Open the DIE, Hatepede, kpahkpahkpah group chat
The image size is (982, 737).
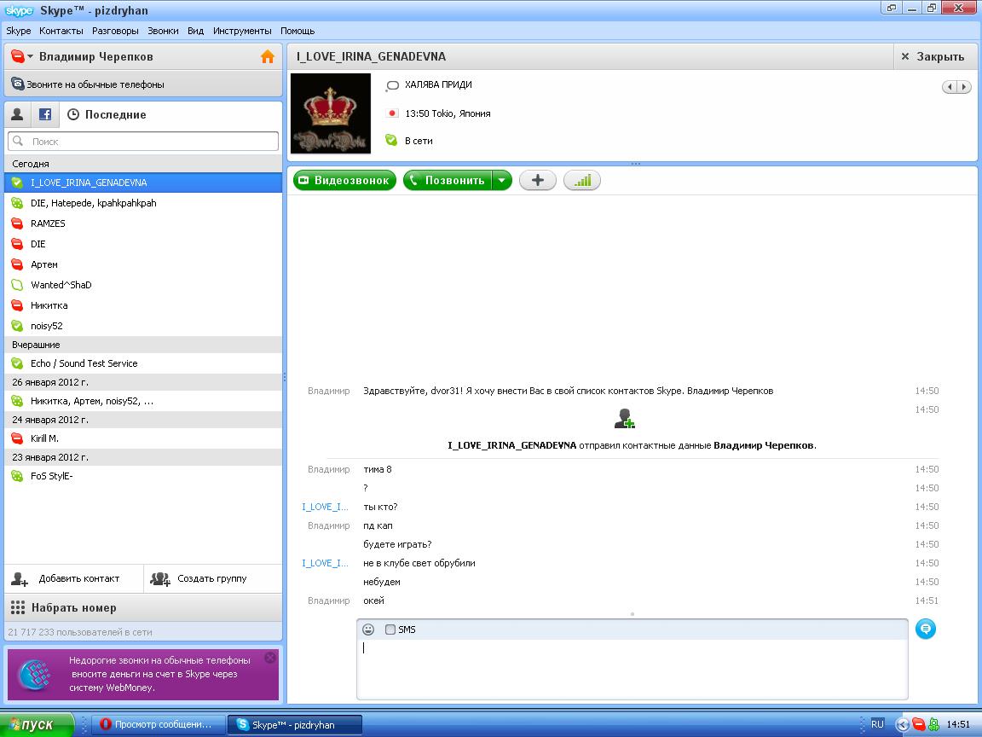pos(143,203)
